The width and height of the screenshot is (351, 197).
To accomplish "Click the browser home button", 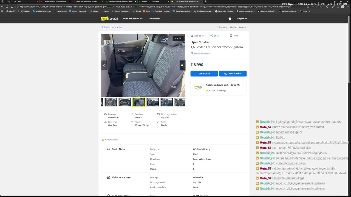I will [x=12, y=7].
